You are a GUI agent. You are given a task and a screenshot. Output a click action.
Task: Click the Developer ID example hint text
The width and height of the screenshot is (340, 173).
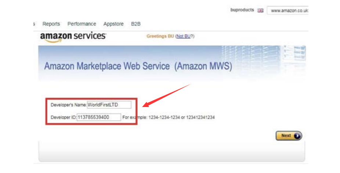[x=169, y=117]
